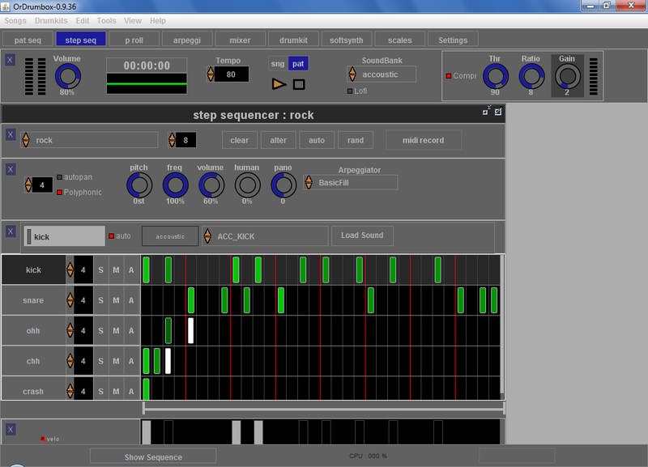Change the Arpeggiator BasicFill spinner arrows
Viewport: 648px width, 467px height.
click(309, 182)
